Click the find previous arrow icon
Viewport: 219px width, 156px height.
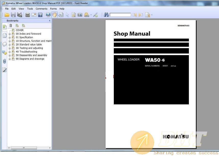click(x=135, y=15)
